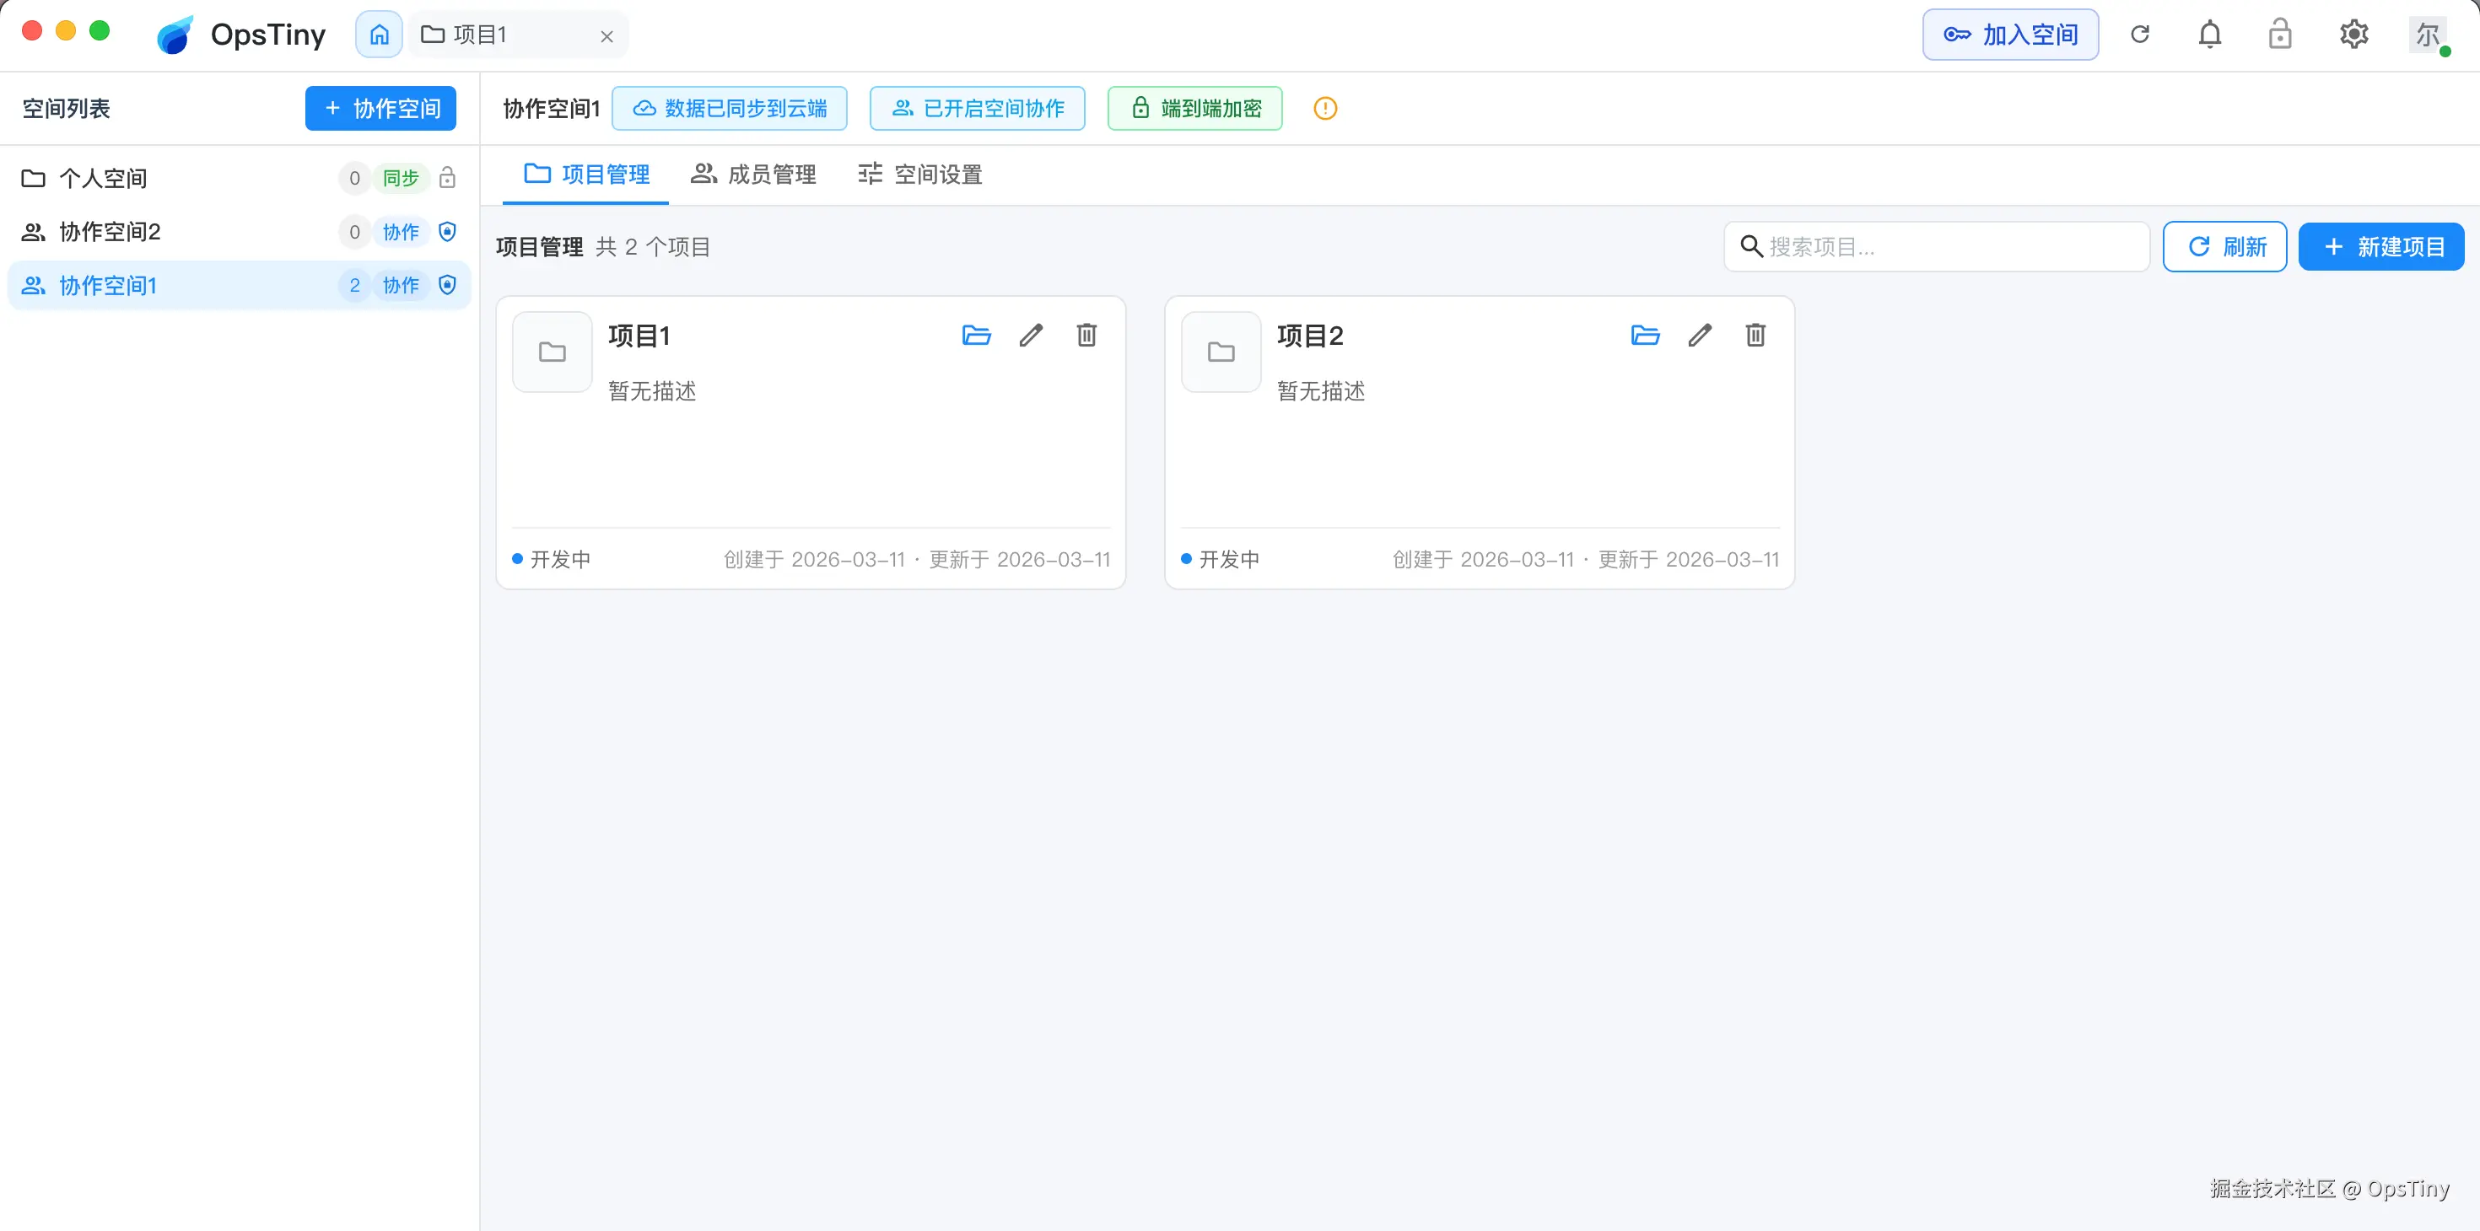
Task: Click the 加入空间 button
Action: [x=2010, y=35]
